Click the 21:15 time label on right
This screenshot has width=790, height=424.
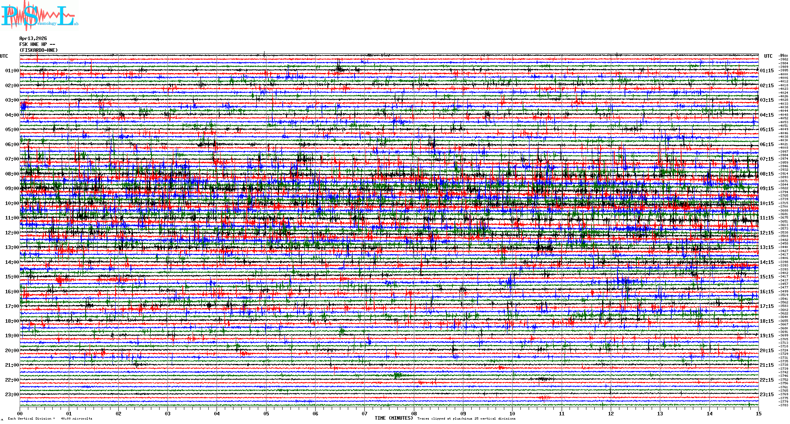click(x=766, y=365)
